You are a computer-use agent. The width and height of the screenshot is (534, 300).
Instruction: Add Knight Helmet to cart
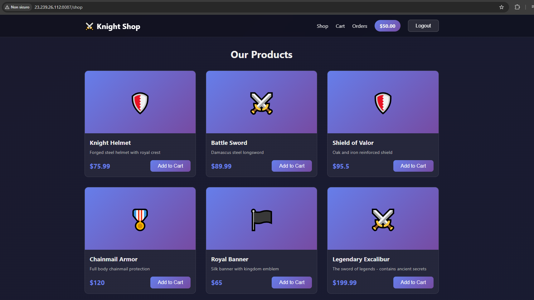click(170, 166)
